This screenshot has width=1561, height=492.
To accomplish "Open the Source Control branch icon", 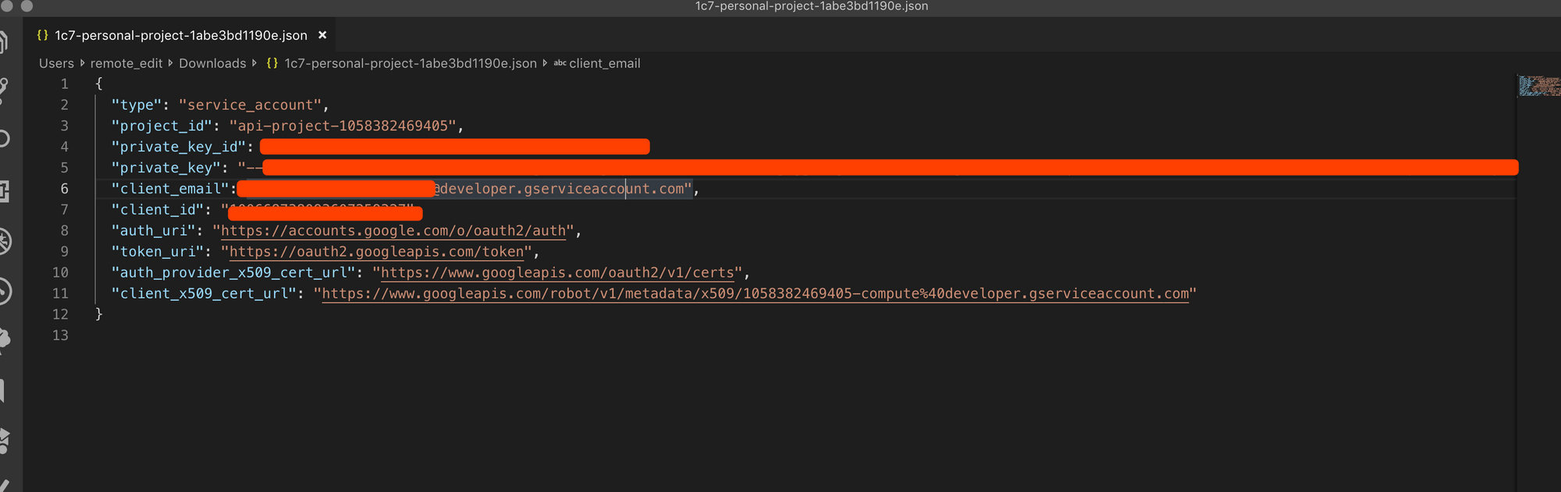I will point(4,90).
